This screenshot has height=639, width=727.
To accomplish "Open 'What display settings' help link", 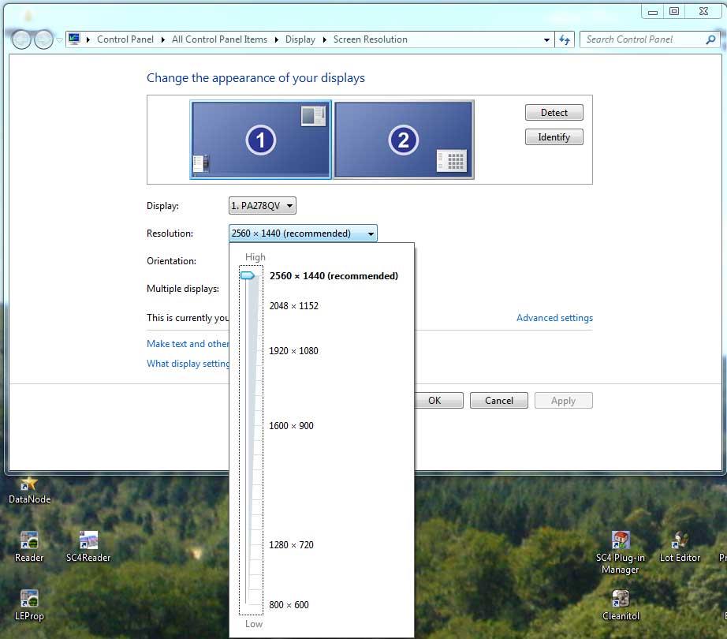I will pyautogui.click(x=188, y=364).
